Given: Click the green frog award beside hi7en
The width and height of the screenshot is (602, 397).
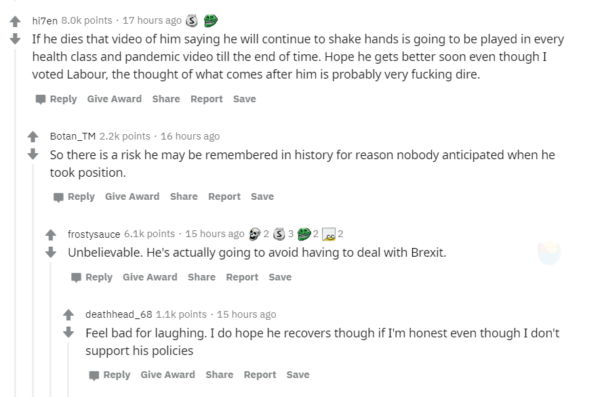Looking at the screenshot, I should pyautogui.click(x=210, y=20).
